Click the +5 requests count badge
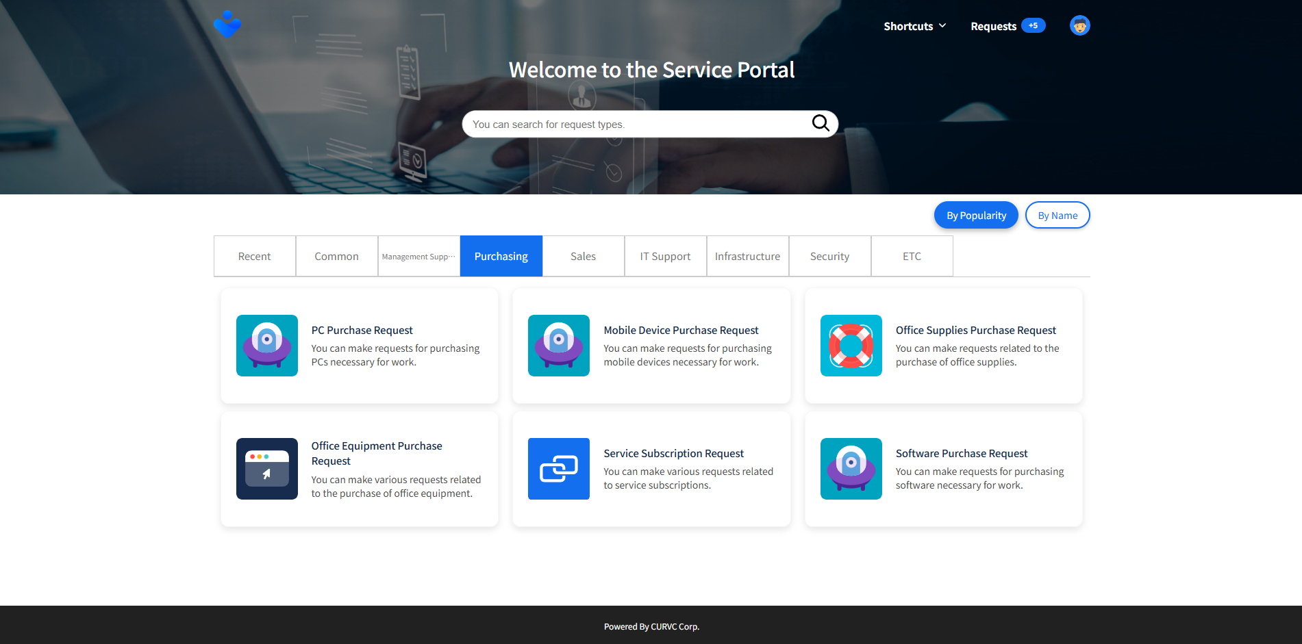The height and width of the screenshot is (644, 1302). [1033, 25]
